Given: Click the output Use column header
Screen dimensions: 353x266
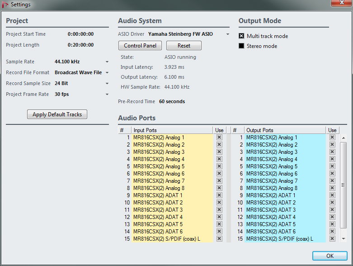Looking at the screenshot, I should click(332, 130).
